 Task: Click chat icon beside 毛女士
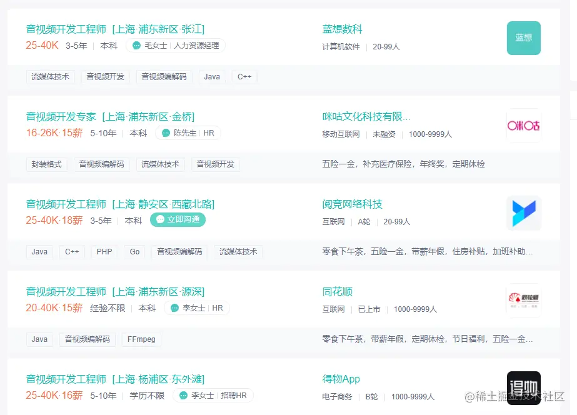coord(136,46)
